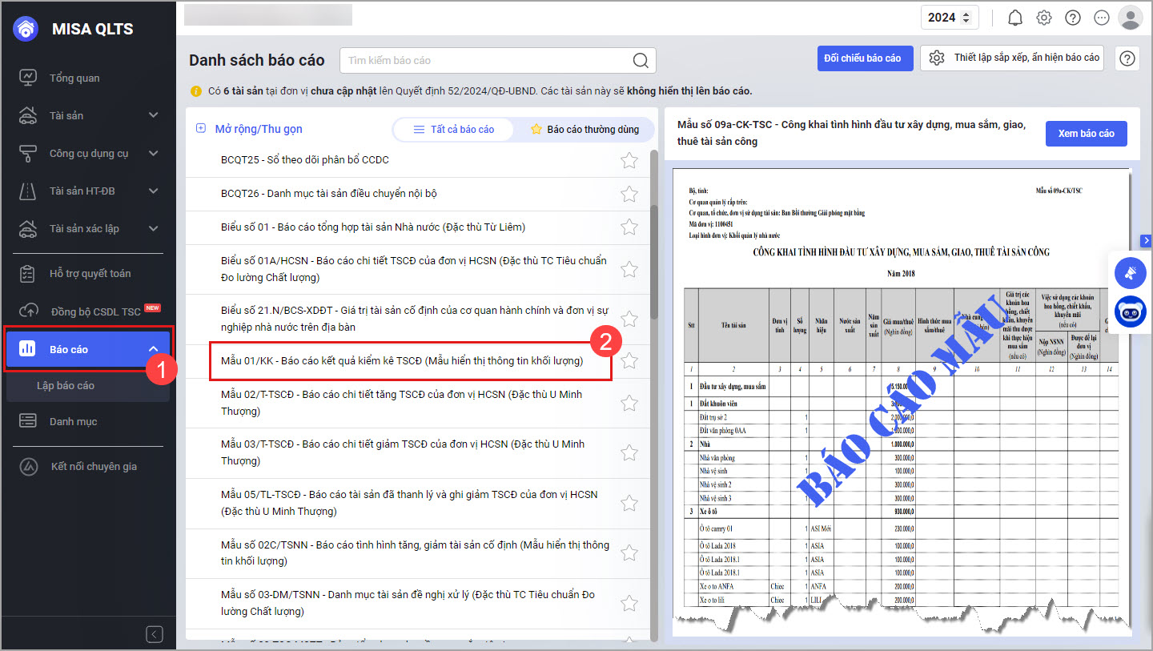
Task: Select Lập báo cáo submenu item
Action: tap(88, 386)
